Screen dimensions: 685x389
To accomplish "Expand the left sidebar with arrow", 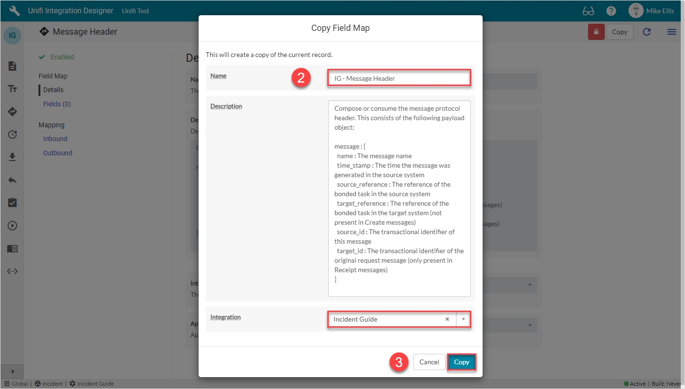I will [12, 371].
